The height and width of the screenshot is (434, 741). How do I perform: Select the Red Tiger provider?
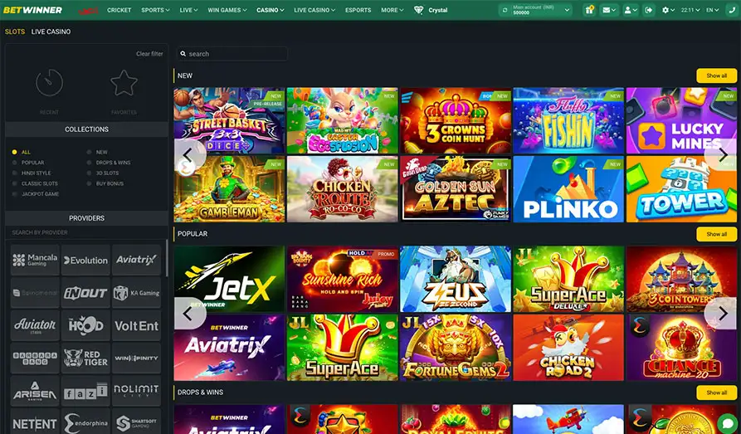[85, 358]
